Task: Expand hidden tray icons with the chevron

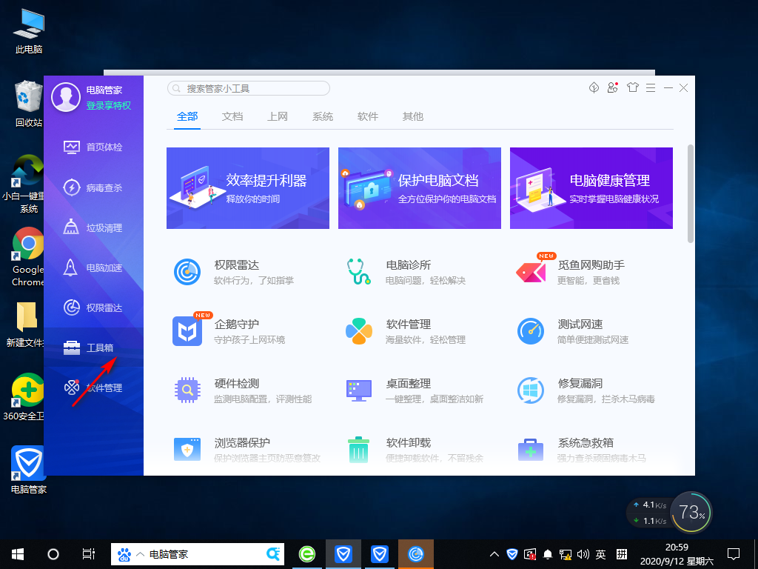Action: click(x=494, y=553)
